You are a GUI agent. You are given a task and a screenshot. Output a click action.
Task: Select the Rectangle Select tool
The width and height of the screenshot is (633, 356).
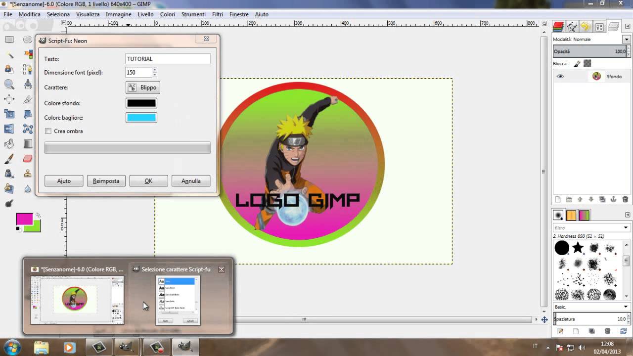click(x=9, y=40)
